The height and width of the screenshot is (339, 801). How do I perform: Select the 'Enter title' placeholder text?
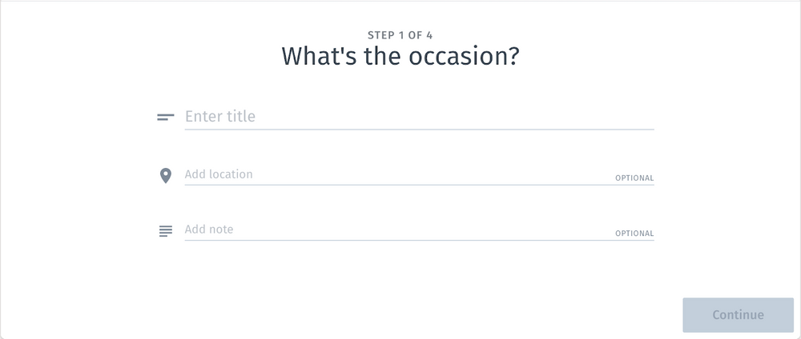[x=220, y=117]
